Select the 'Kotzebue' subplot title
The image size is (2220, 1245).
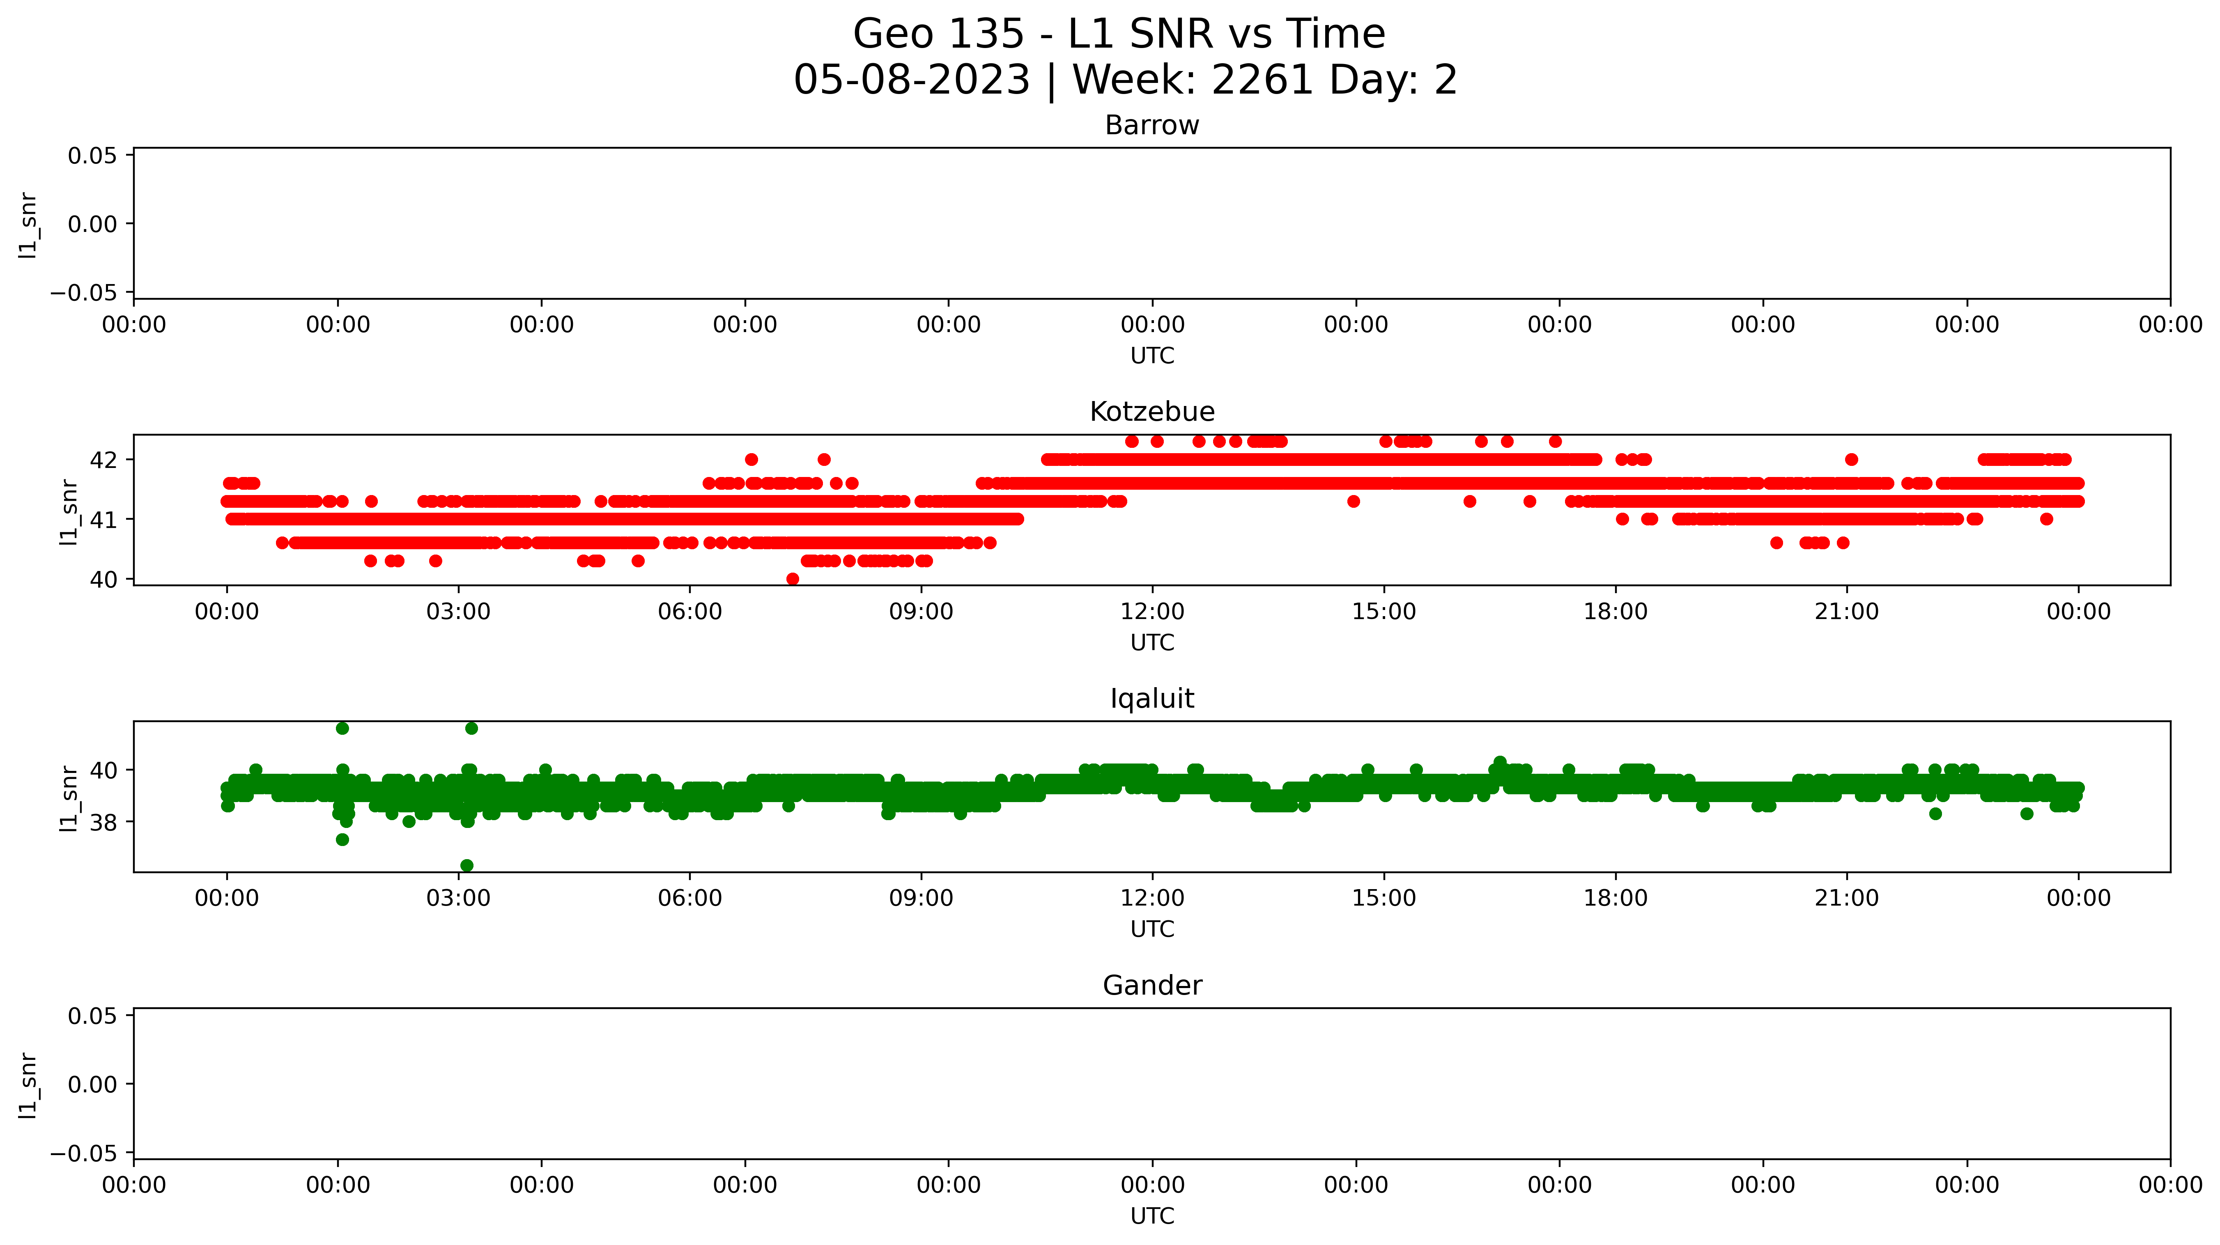coord(1152,412)
